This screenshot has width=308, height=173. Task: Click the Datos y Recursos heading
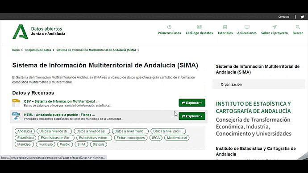[x=33, y=93]
